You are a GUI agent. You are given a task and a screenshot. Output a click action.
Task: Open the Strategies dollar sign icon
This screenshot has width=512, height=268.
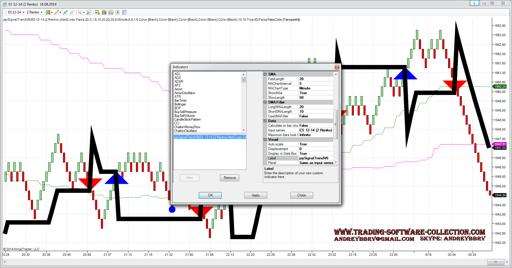(x=118, y=12)
